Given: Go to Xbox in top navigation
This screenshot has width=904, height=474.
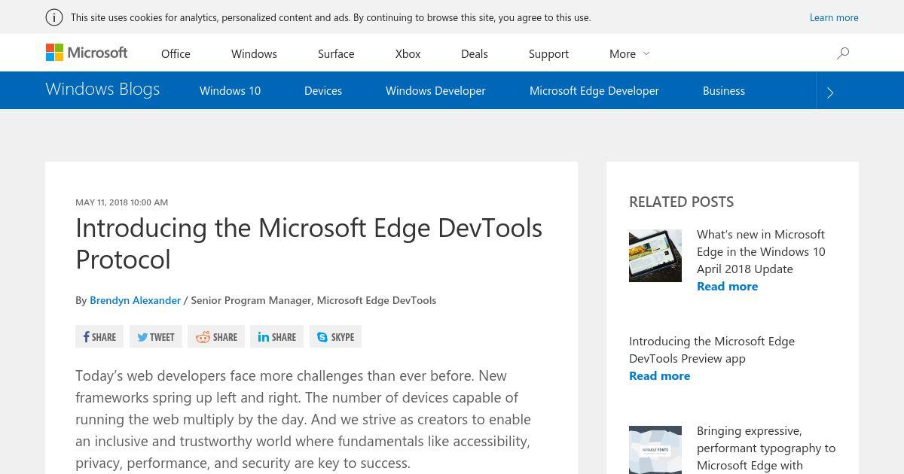Looking at the screenshot, I should click(408, 53).
